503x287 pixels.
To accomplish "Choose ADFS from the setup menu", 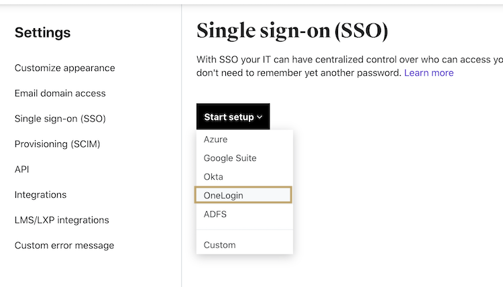I will 215,214.
